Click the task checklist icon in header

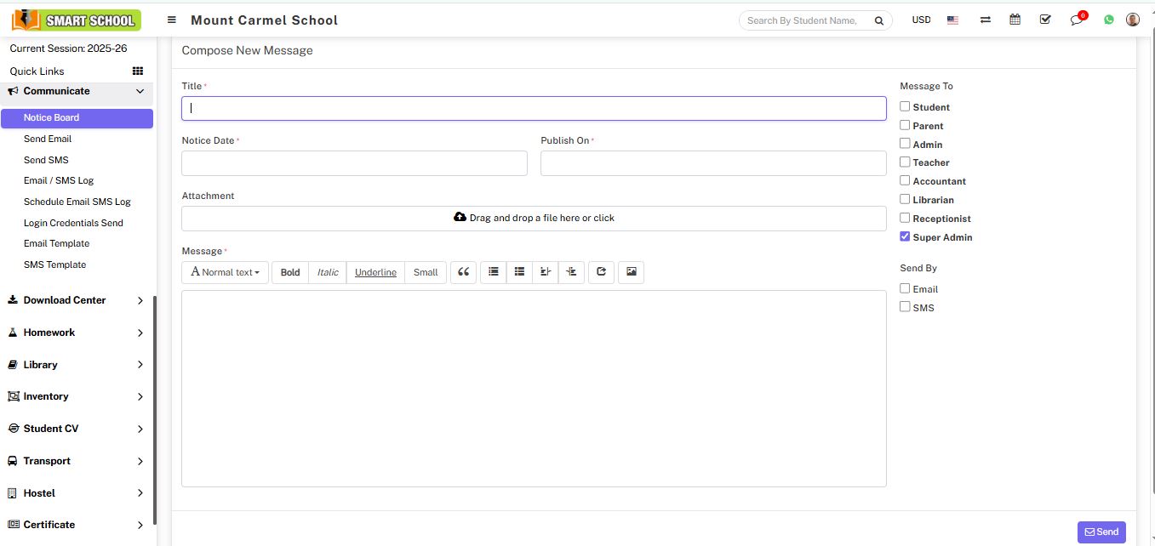click(1045, 20)
